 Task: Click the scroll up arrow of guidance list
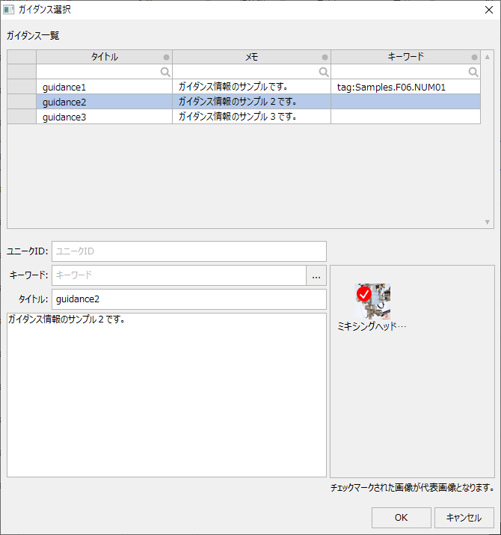(488, 57)
